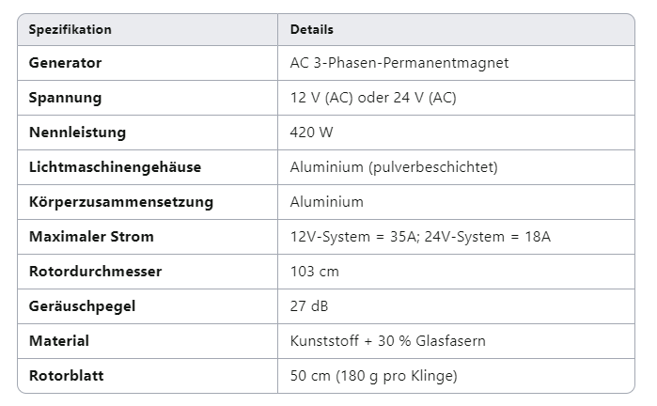Click the Kunststoff + 30 % Glasfasern cell

click(388, 341)
